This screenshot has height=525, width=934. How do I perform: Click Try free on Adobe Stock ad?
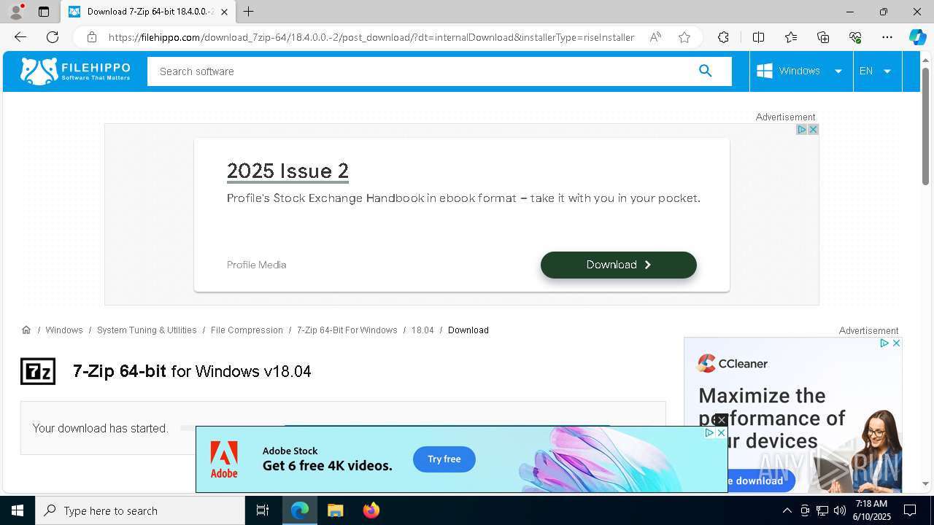pos(444,459)
